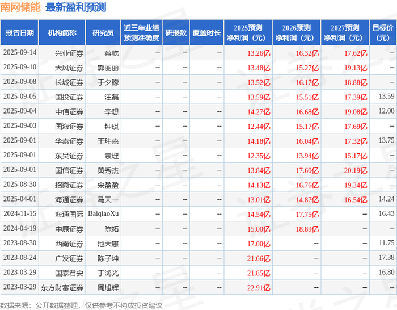Click 16.17亿 in the 长城证券 row
Image resolution: width=397 pixels, height=310 pixels.
307,83
